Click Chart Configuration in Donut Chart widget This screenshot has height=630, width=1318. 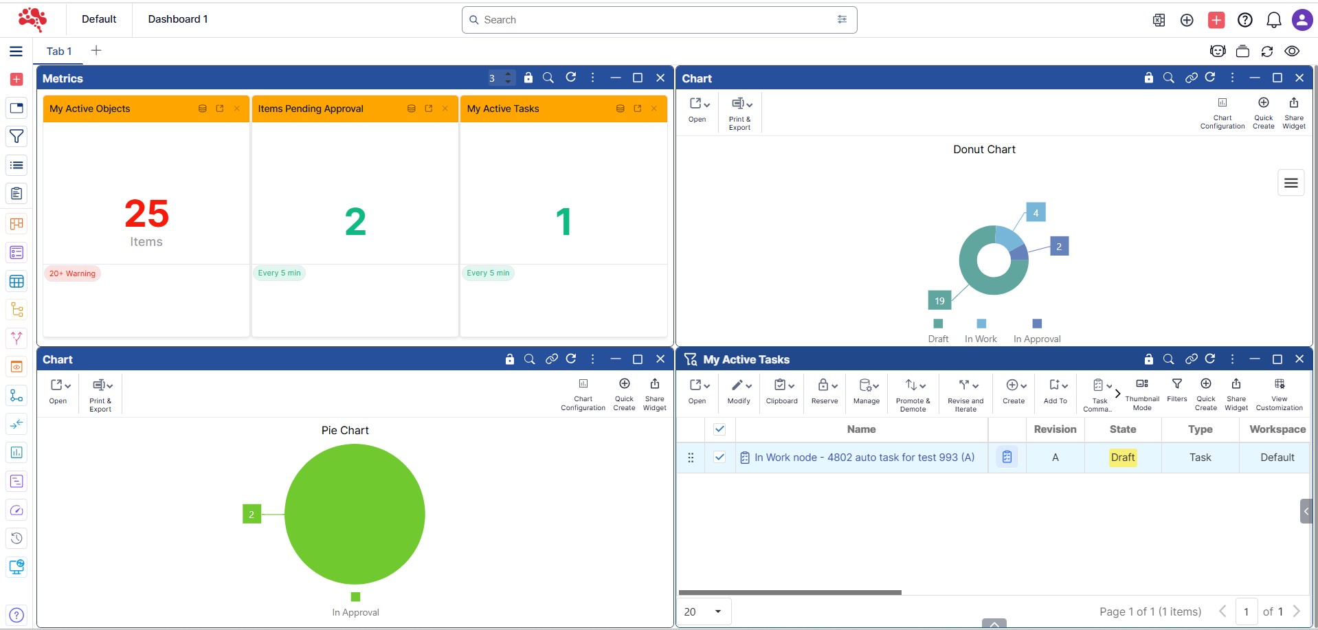point(1222,112)
